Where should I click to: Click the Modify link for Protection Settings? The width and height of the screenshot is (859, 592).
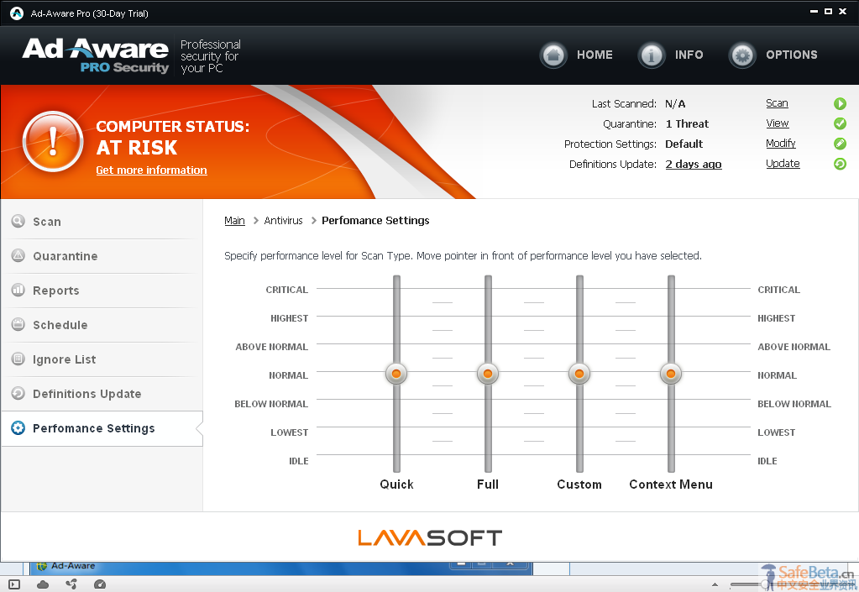[x=781, y=143]
